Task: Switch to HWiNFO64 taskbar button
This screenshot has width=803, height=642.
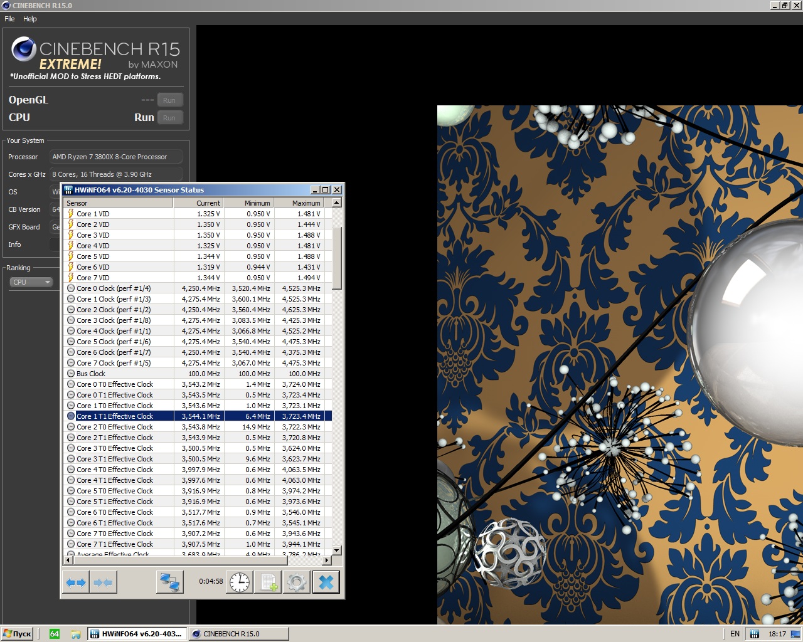Action: (136, 634)
